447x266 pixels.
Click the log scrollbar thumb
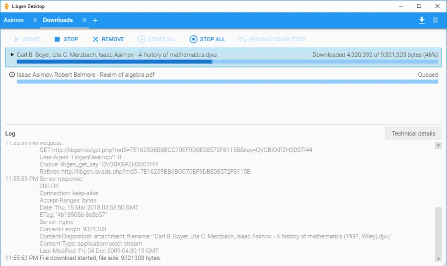click(x=439, y=231)
